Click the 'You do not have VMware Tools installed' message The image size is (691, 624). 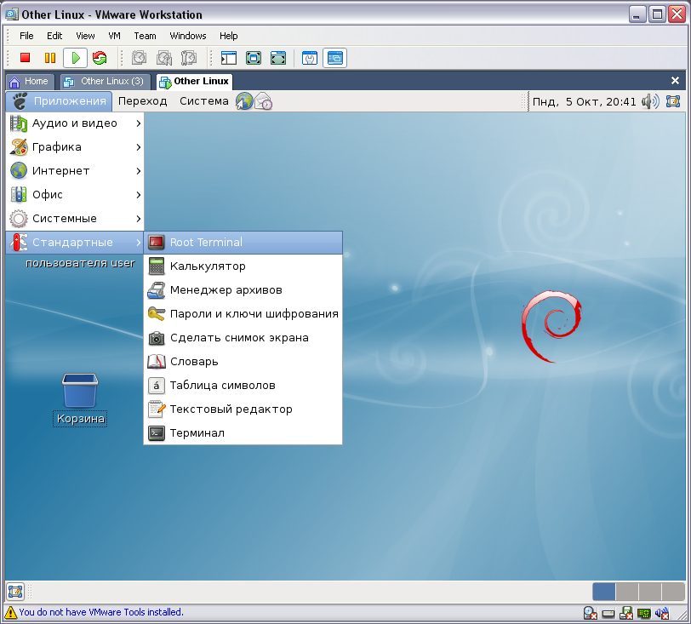(x=101, y=612)
